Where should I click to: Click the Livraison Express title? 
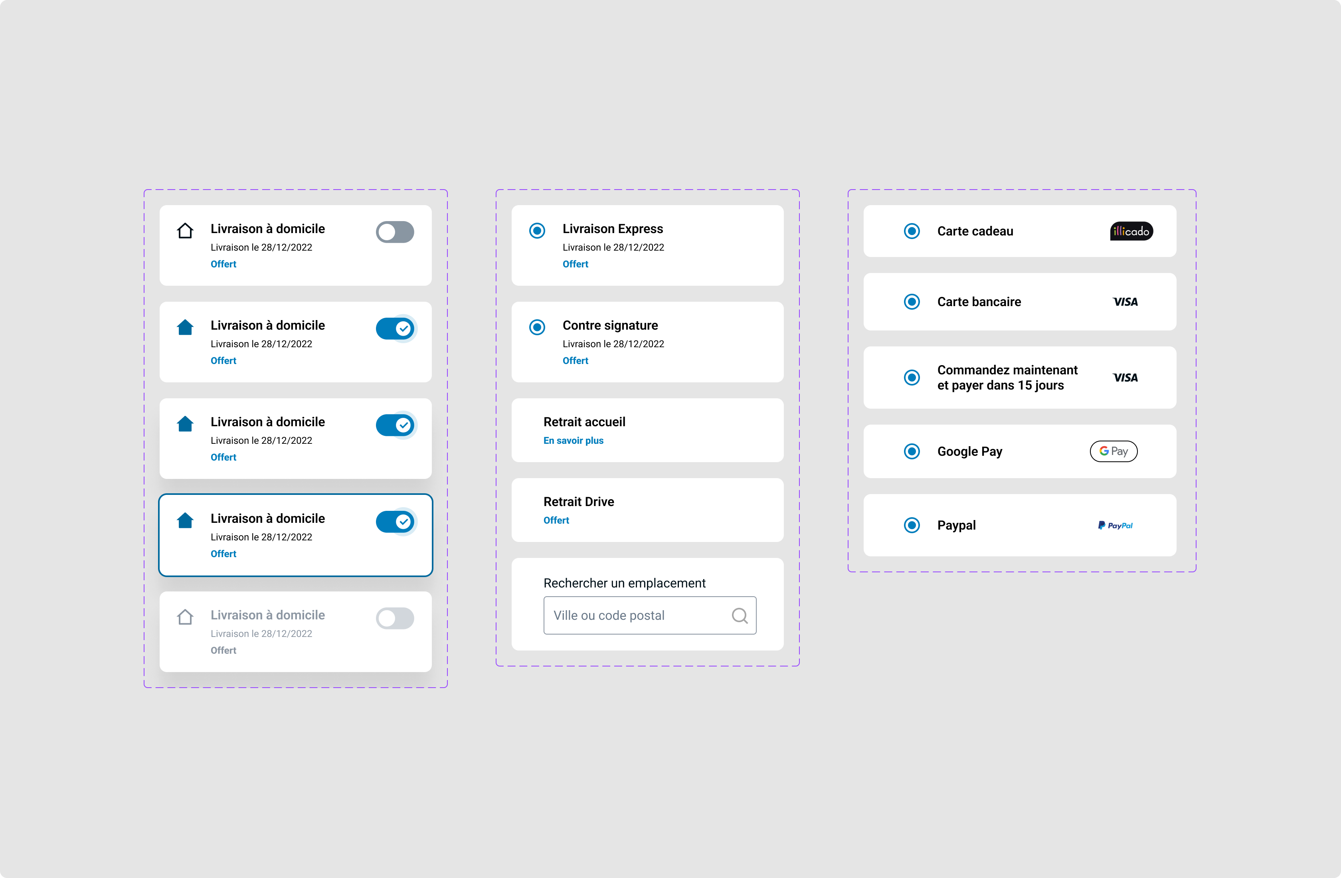click(x=613, y=229)
